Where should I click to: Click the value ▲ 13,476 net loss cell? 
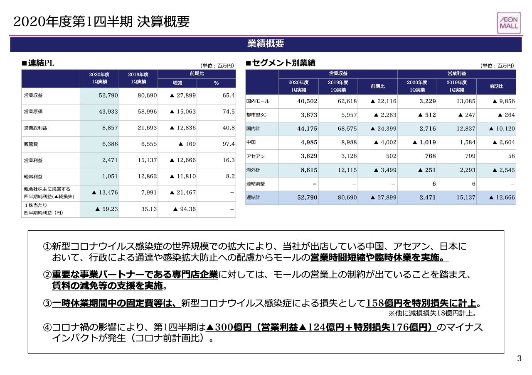105,192
